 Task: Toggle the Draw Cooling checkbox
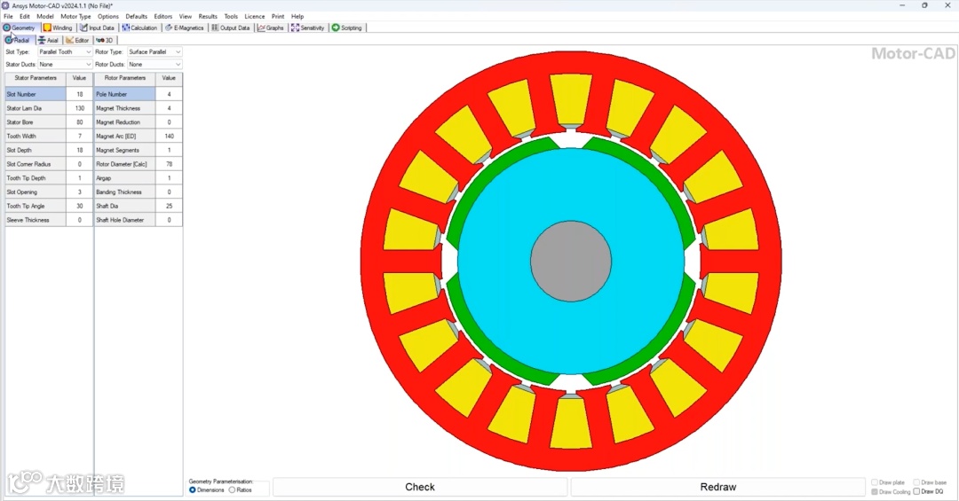875,491
